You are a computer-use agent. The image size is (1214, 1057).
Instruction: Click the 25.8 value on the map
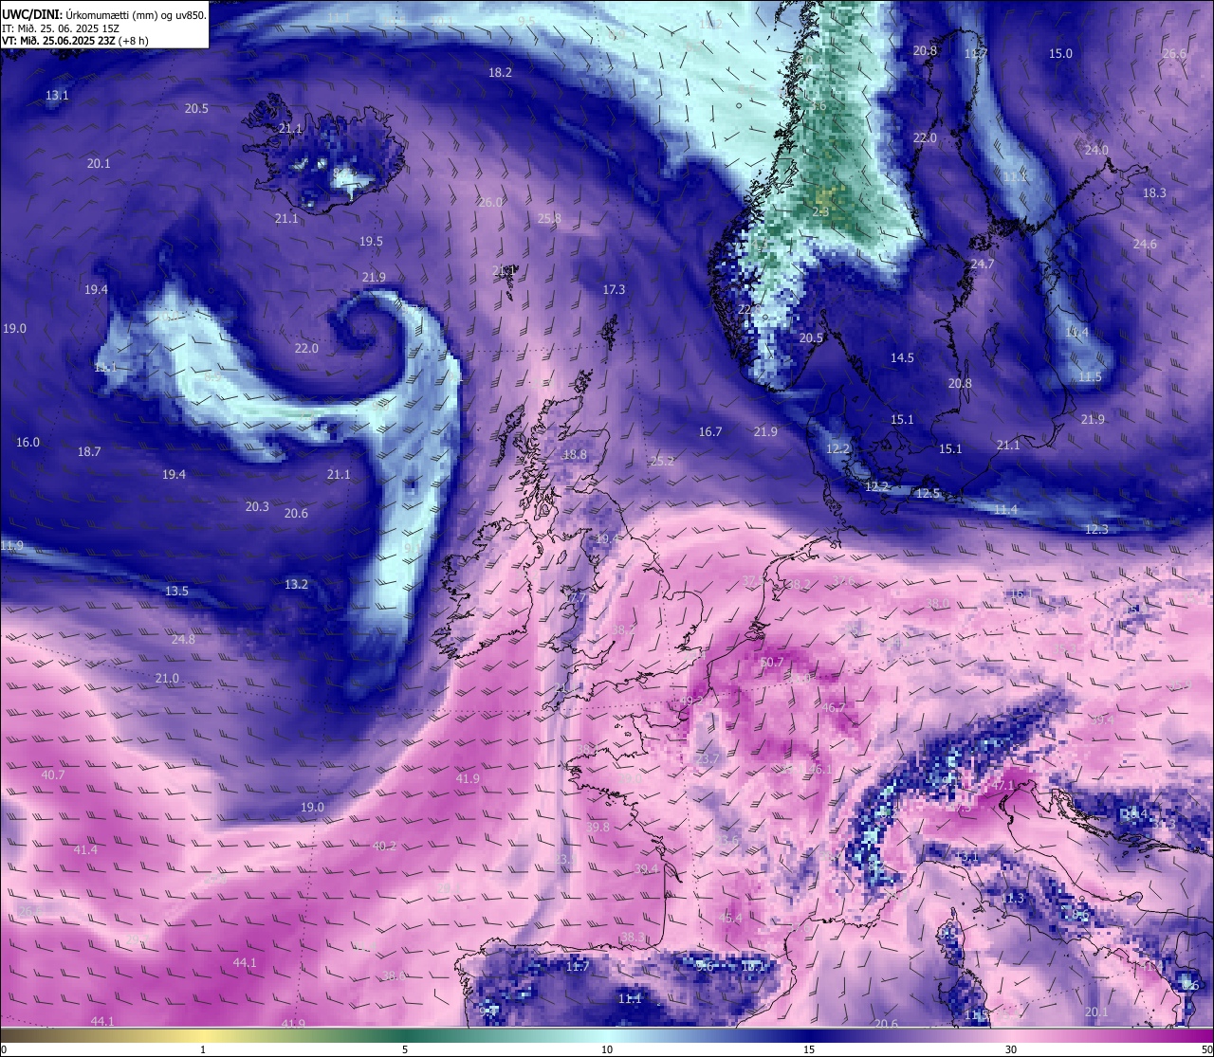pyautogui.click(x=549, y=219)
